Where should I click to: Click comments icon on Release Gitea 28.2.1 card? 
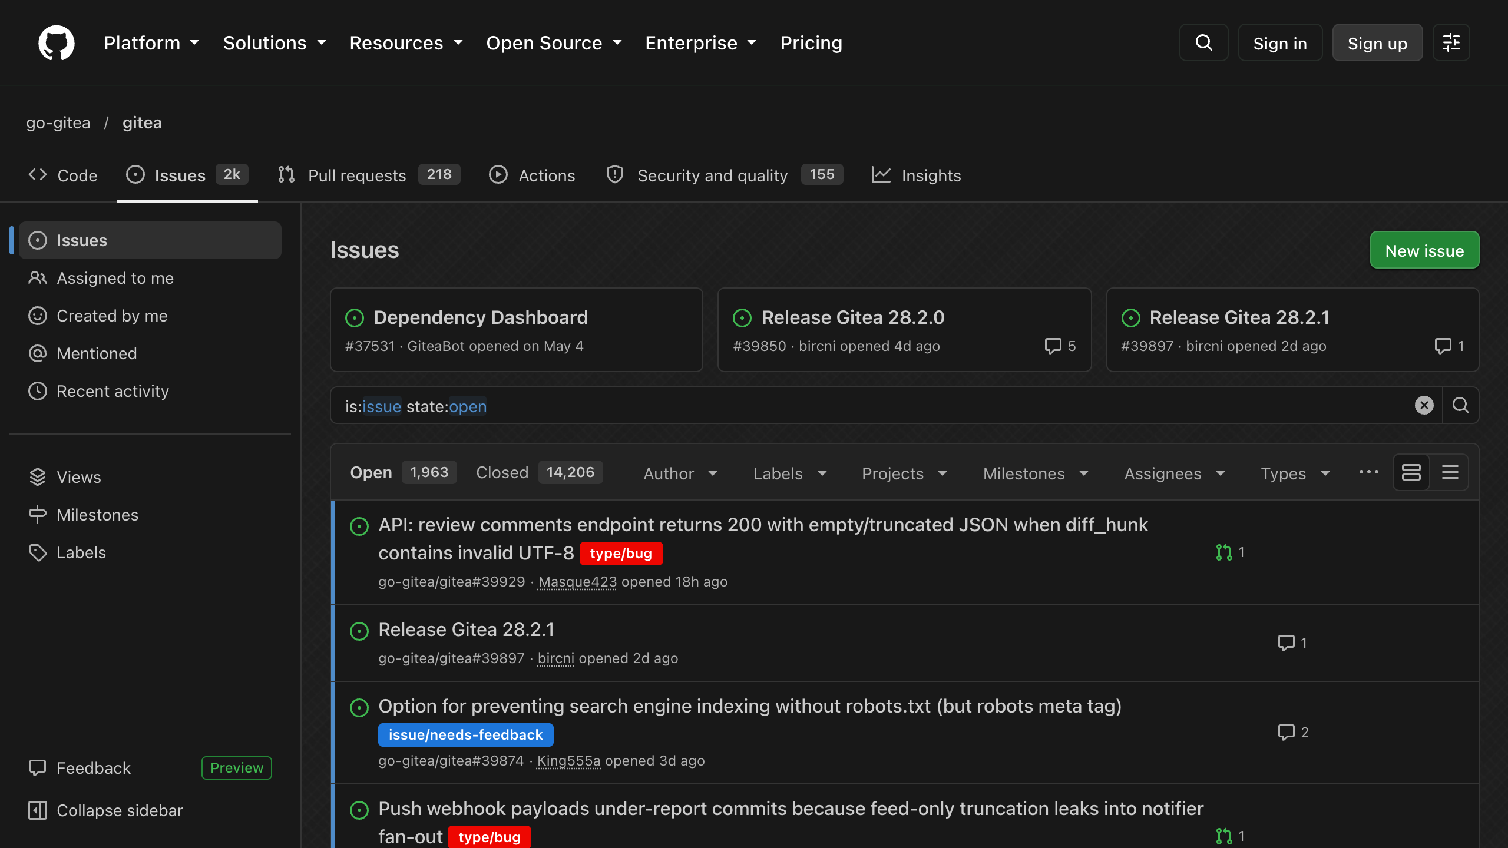click(1443, 346)
